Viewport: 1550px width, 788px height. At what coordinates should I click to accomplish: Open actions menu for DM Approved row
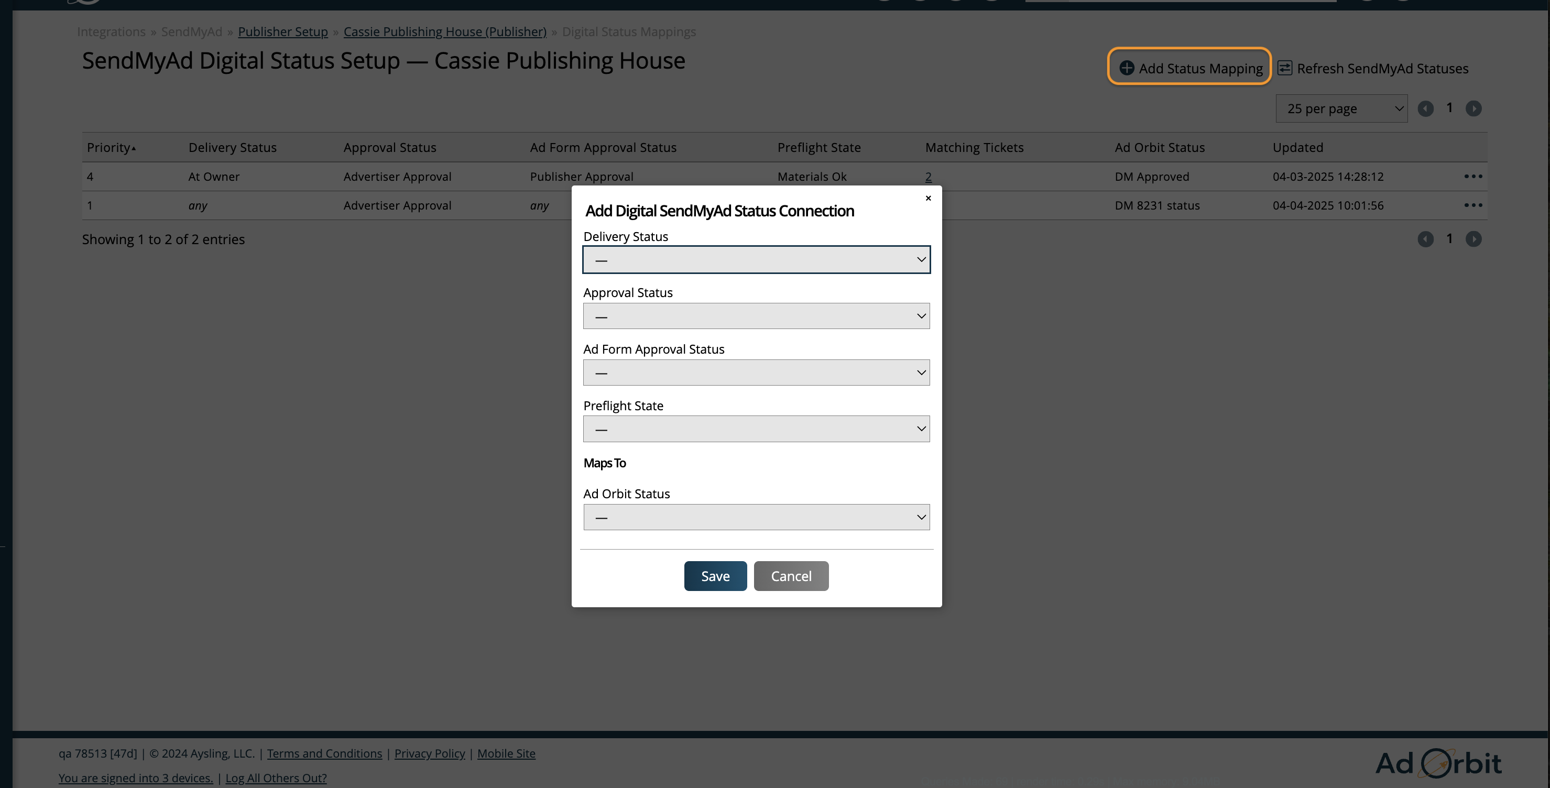1473,176
